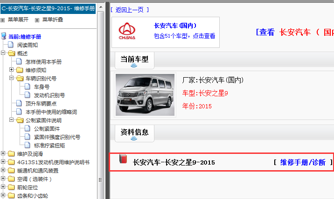Open the 发动机识别号 tree item
334x199 pixels.
[x=49, y=95]
